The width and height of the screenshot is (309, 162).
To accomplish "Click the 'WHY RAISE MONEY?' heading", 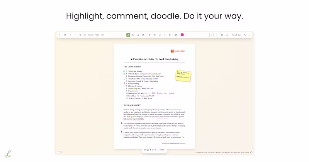I will click(132, 105).
